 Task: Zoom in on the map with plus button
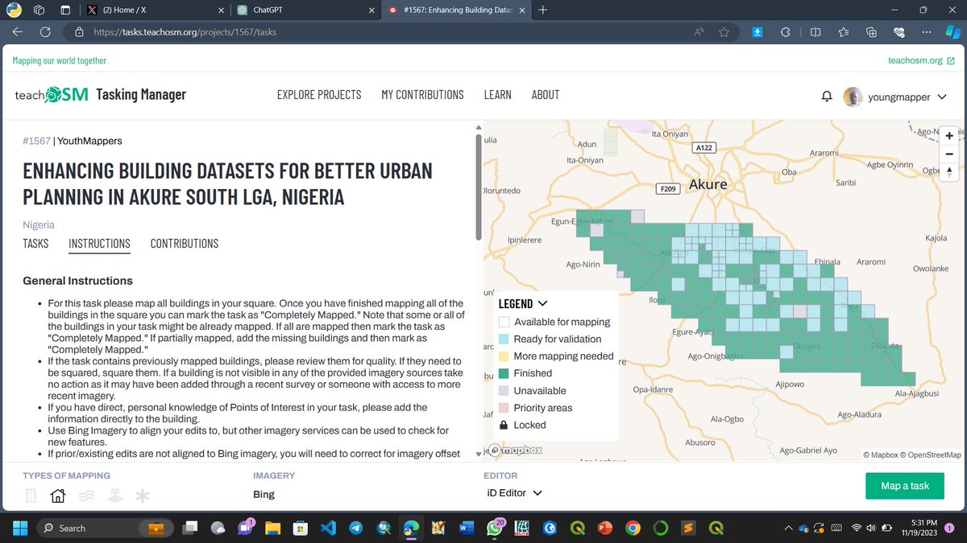pos(948,136)
